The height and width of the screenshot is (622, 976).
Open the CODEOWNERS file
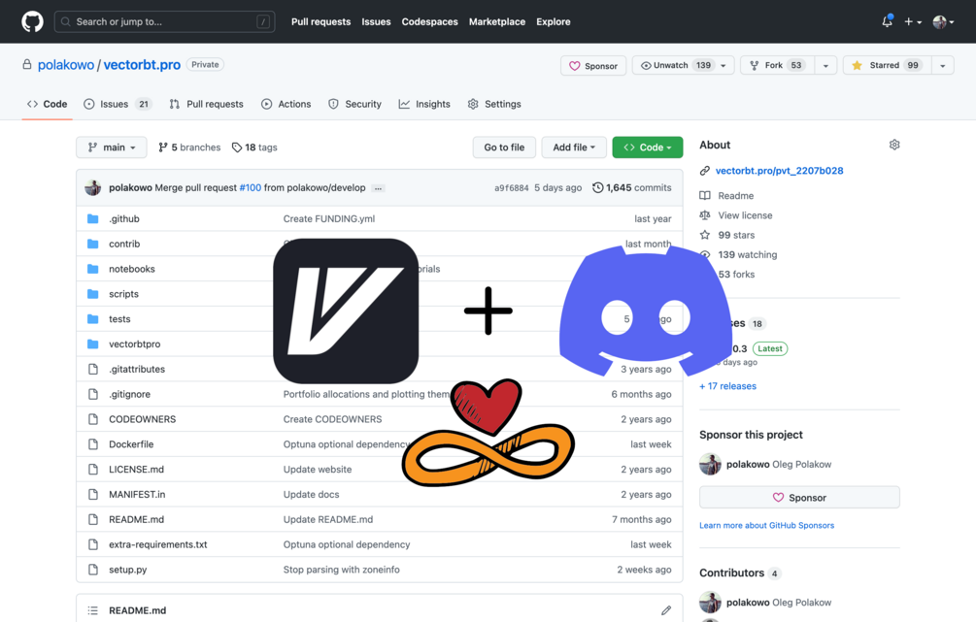(x=143, y=419)
